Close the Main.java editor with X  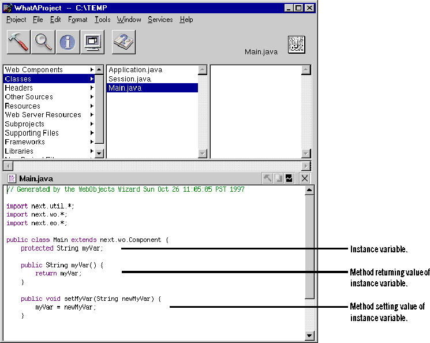pyautogui.click(x=305, y=178)
